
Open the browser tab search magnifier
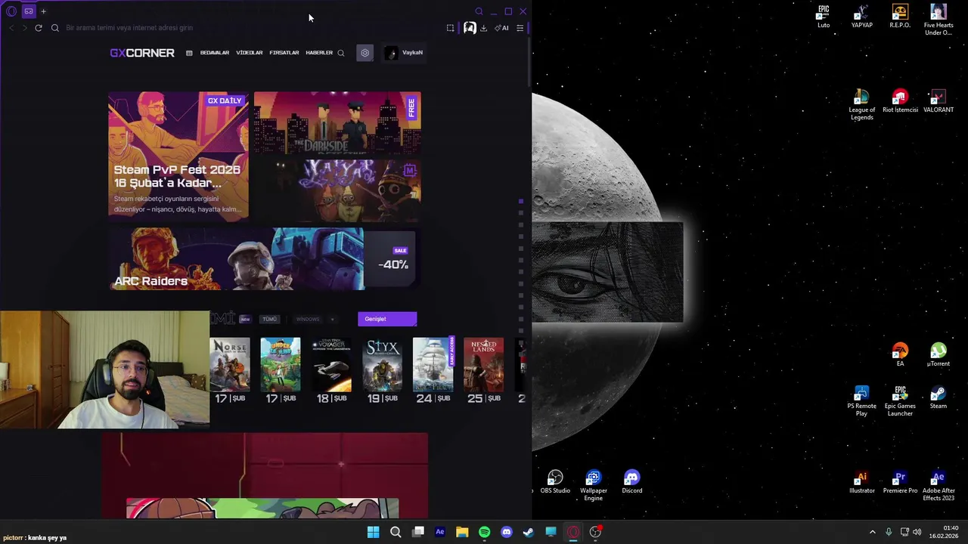click(x=479, y=11)
